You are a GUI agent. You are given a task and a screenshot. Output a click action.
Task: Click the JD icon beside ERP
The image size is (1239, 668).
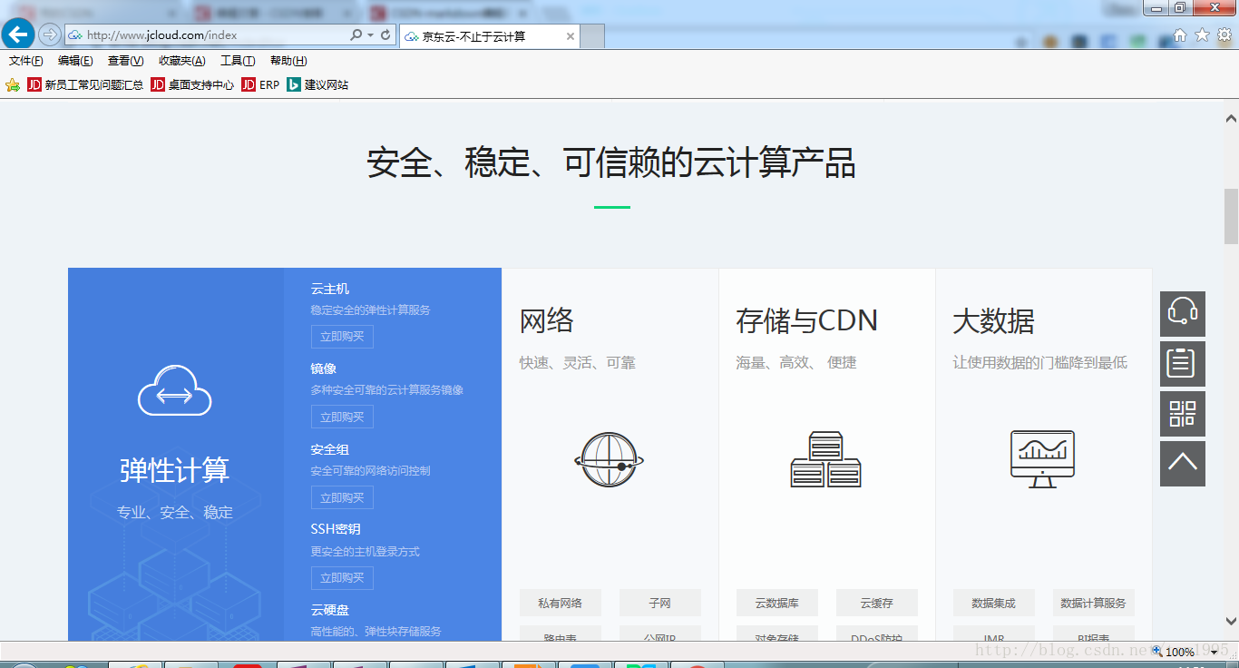point(249,85)
